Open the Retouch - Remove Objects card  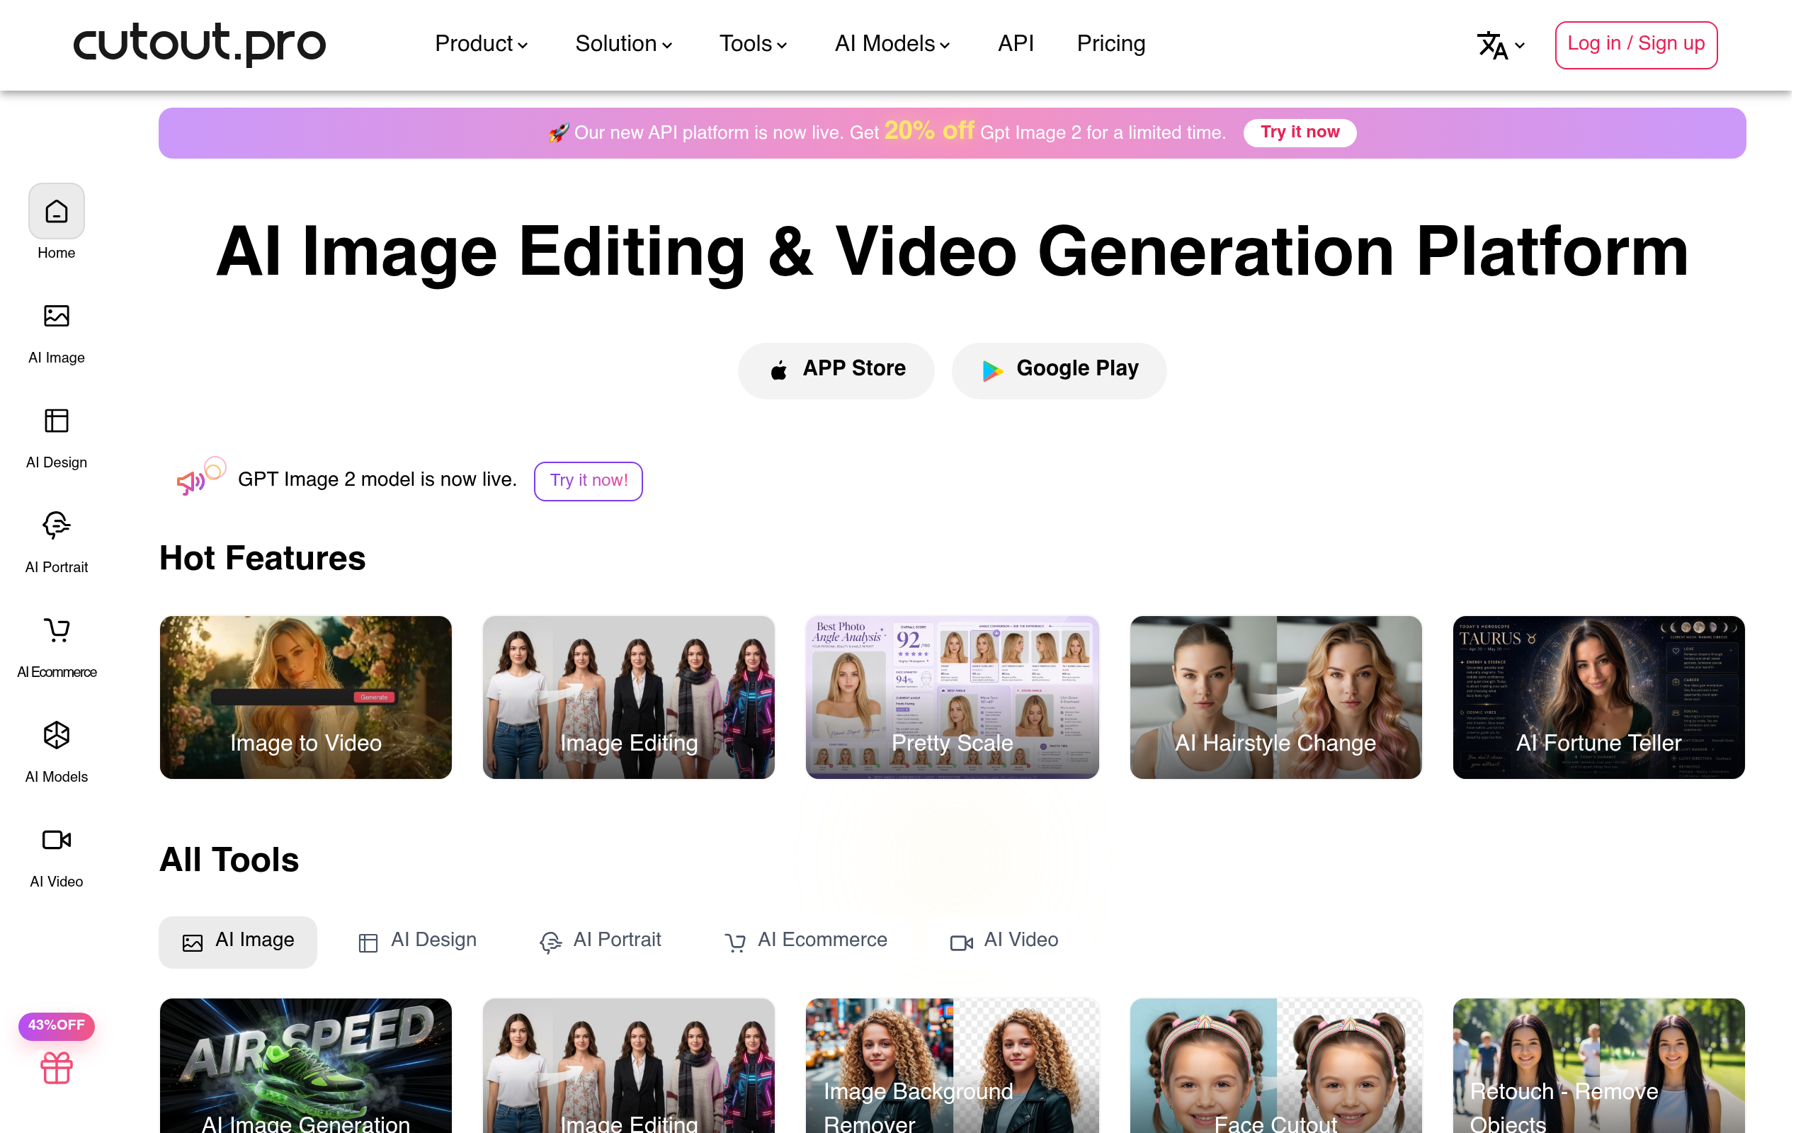point(1598,1066)
